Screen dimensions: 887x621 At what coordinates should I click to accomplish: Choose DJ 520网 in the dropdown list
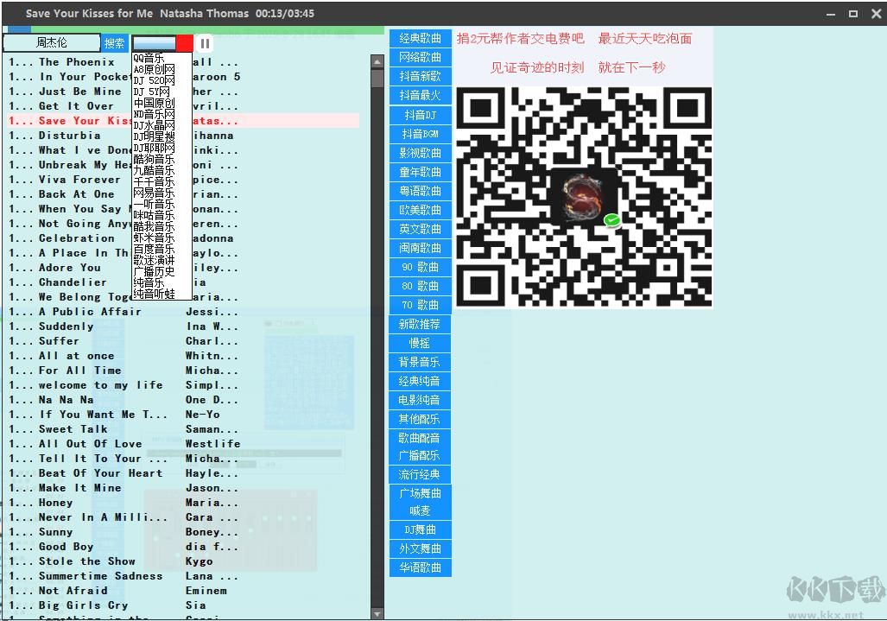[162, 81]
